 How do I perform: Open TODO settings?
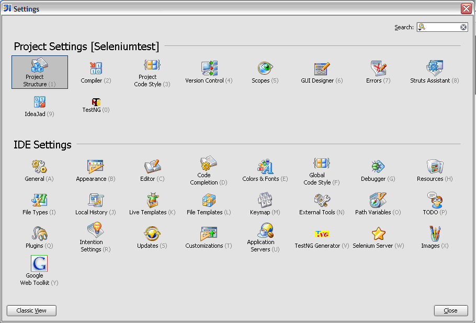point(435,204)
